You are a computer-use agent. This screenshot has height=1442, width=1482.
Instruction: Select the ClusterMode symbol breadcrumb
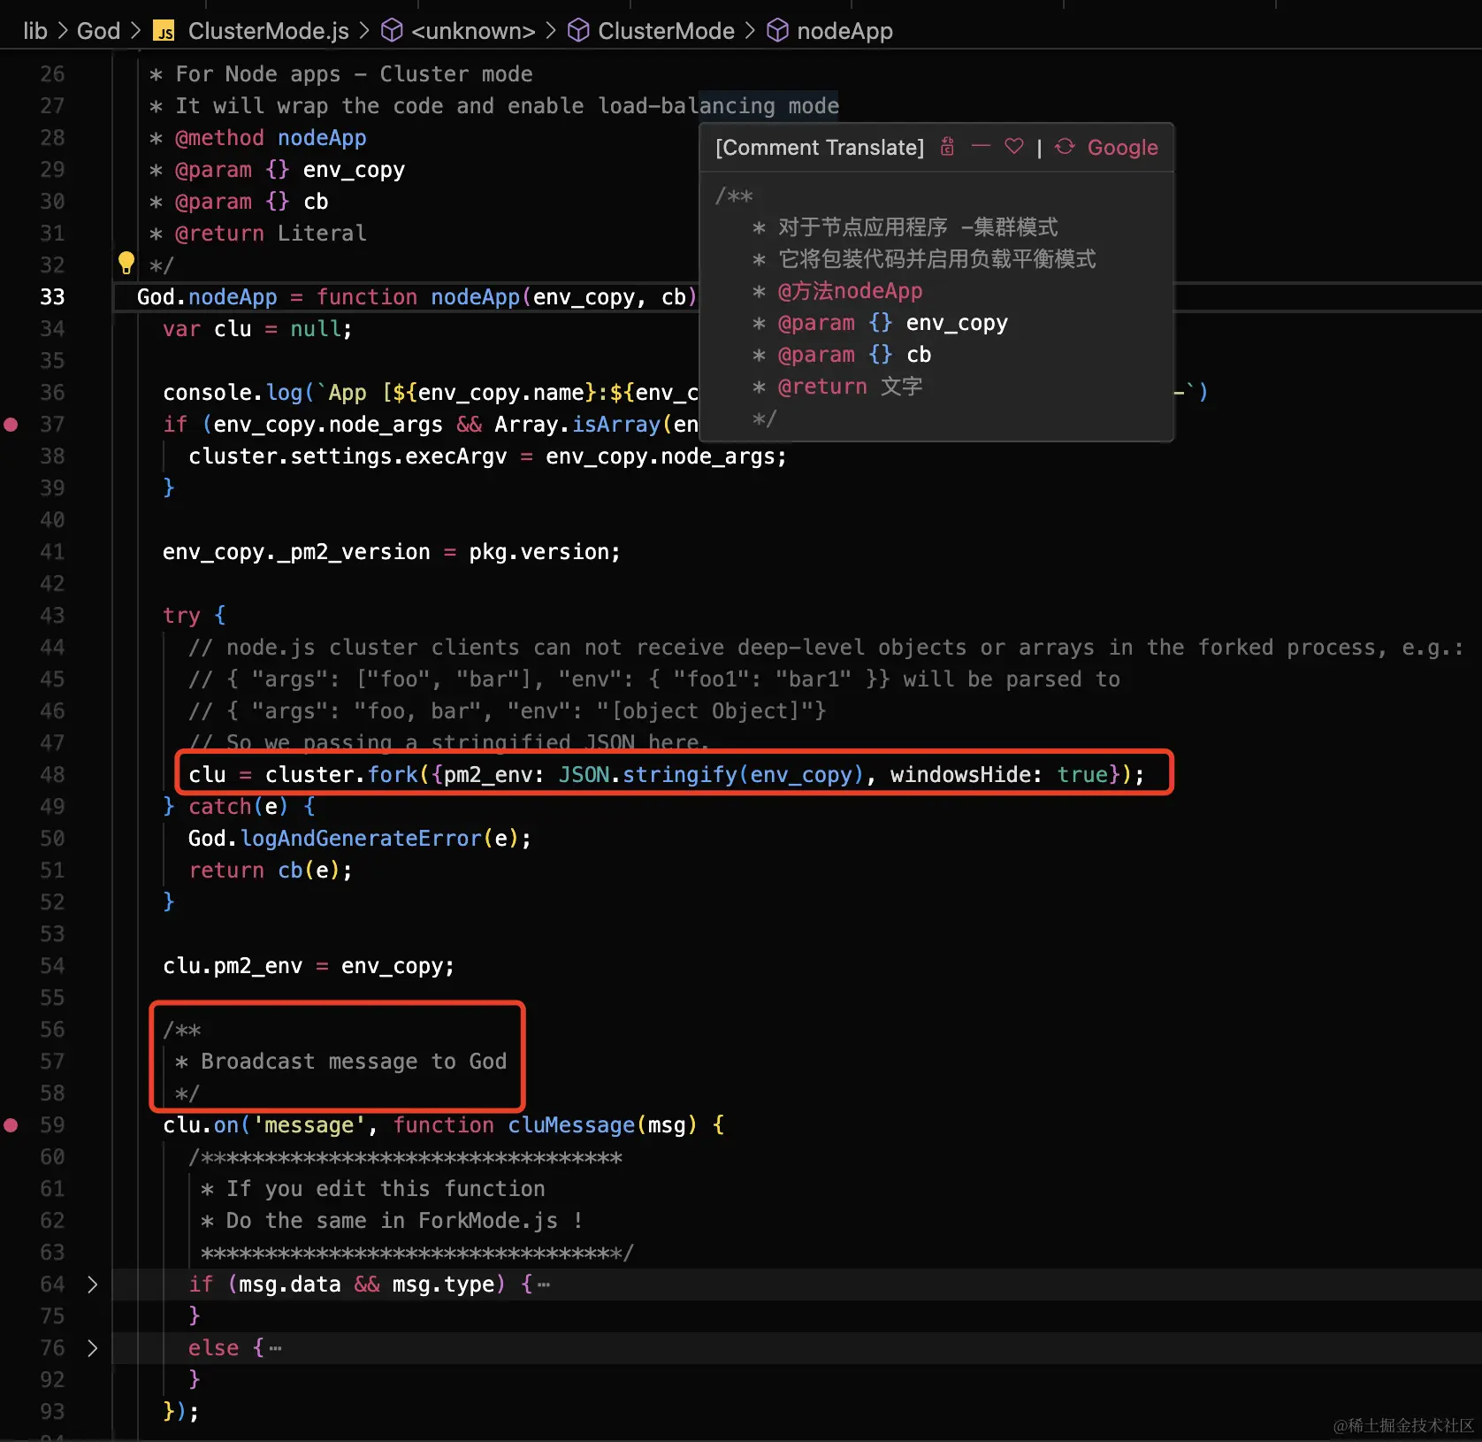pyautogui.click(x=666, y=31)
